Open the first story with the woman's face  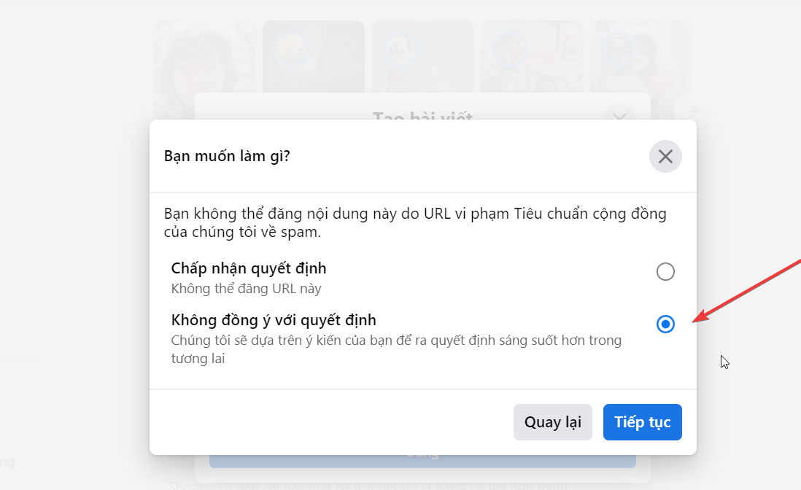pyautogui.click(x=204, y=57)
